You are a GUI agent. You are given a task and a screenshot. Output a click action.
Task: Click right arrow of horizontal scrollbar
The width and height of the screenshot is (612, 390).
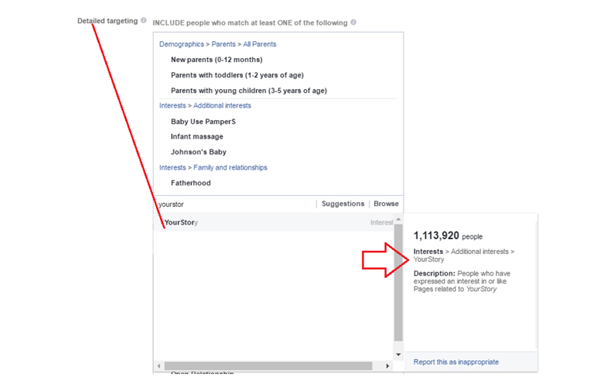(388, 366)
